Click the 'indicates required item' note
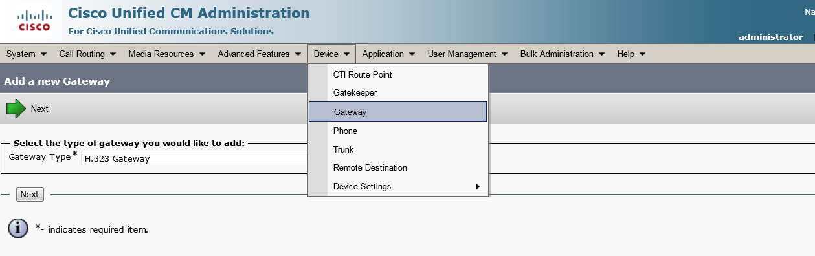This screenshot has width=815, height=256. [98, 229]
